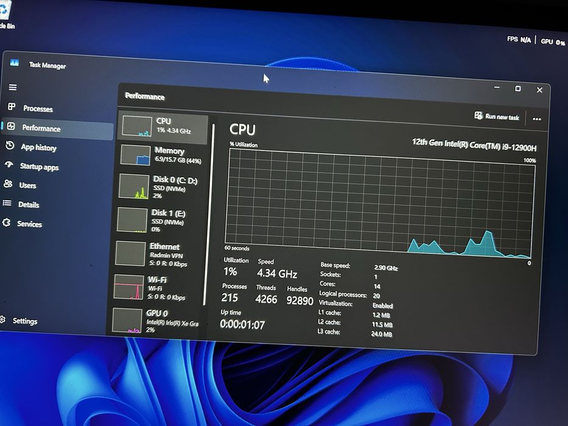Click the GPU 0% overlay readout
The image size is (568, 426).
pyautogui.click(x=552, y=42)
